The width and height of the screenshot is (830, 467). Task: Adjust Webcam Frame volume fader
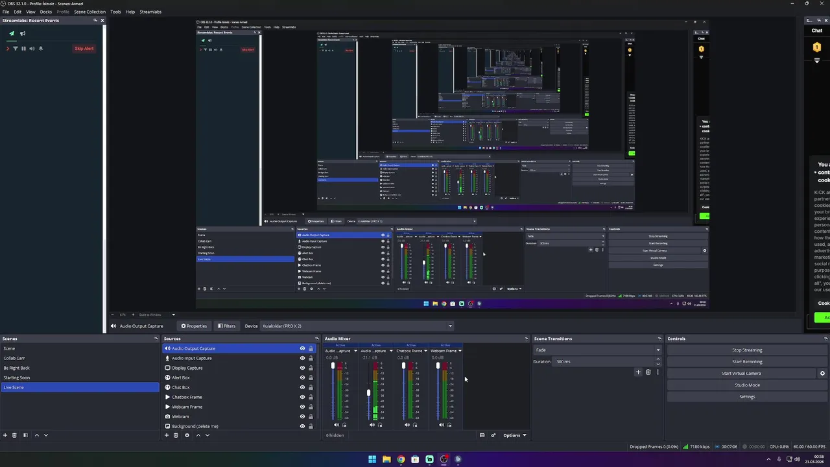click(x=438, y=366)
